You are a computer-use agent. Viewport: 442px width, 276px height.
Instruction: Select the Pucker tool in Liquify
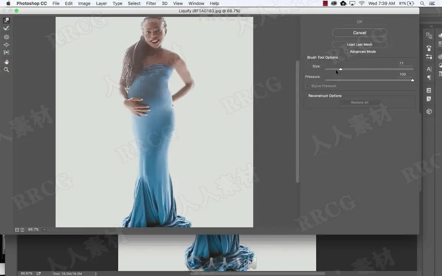(6, 37)
